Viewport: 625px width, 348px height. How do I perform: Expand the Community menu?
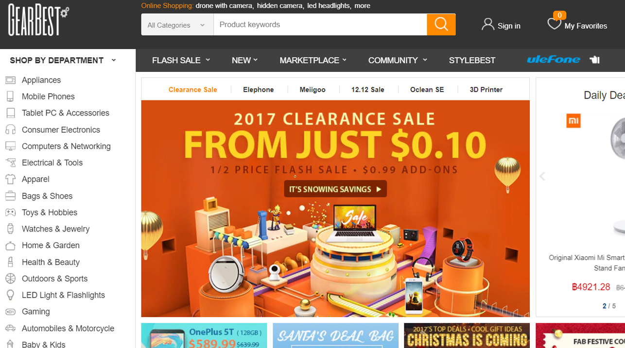tap(398, 60)
